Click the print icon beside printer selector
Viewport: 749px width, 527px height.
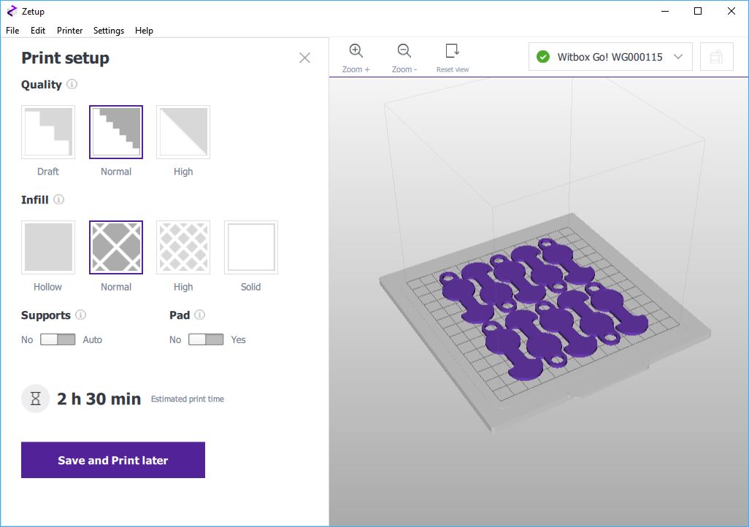(x=716, y=57)
